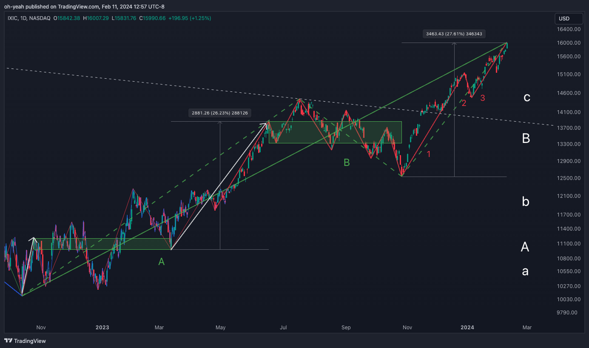Click the 12500.00 price axis label
Screen dimensions: 589x348
[569, 178]
